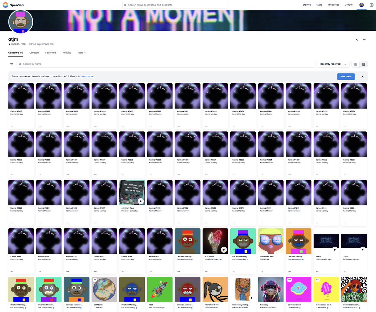The width and height of the screenshot is (376, 312).
Task: Open the TuttleTribe #883 thumbnail
Action: 271,241
